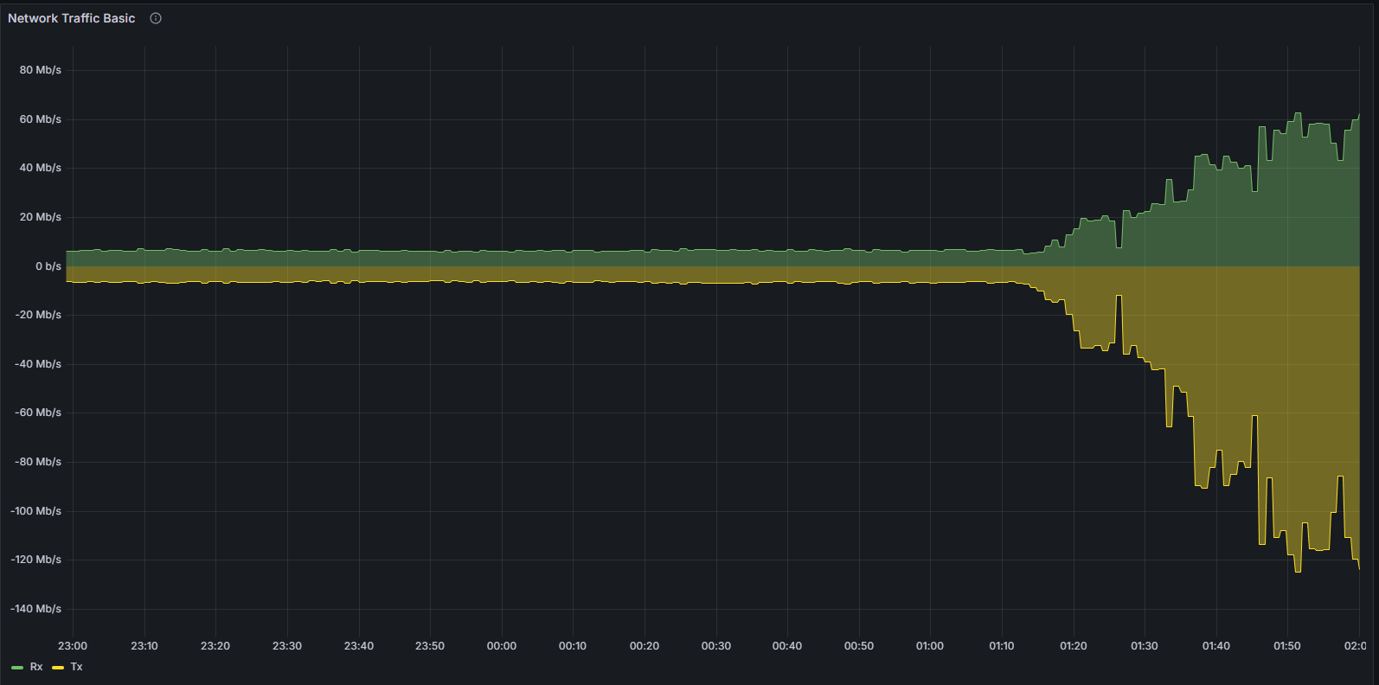Click the 23:30 label on the time axis

click(x=287, y=646)
